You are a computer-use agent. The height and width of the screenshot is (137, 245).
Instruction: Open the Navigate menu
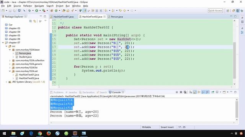39,6
